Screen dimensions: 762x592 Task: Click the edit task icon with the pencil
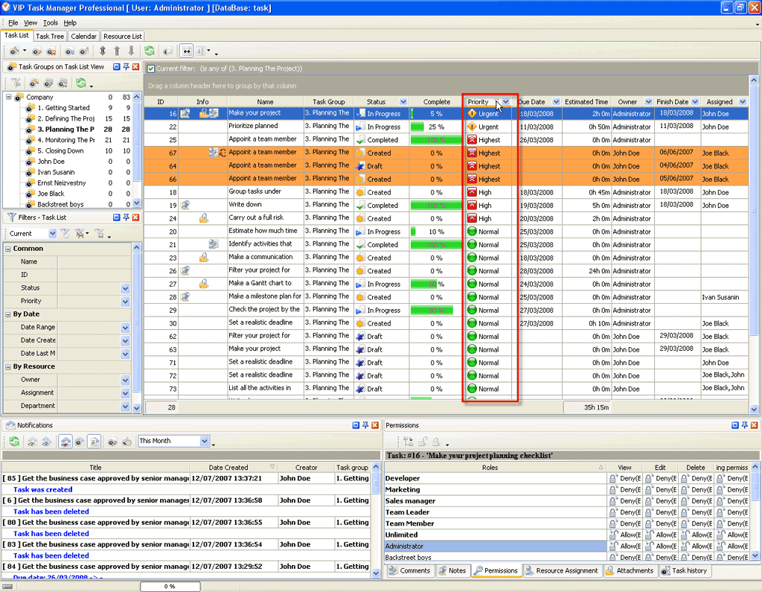[37, 51]
